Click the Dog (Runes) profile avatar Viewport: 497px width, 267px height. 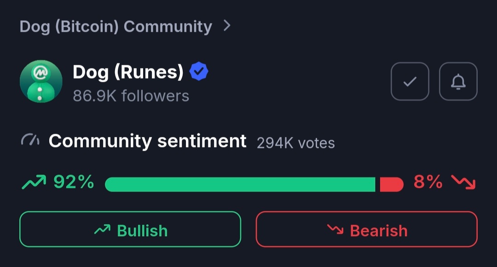pos(41,81)
